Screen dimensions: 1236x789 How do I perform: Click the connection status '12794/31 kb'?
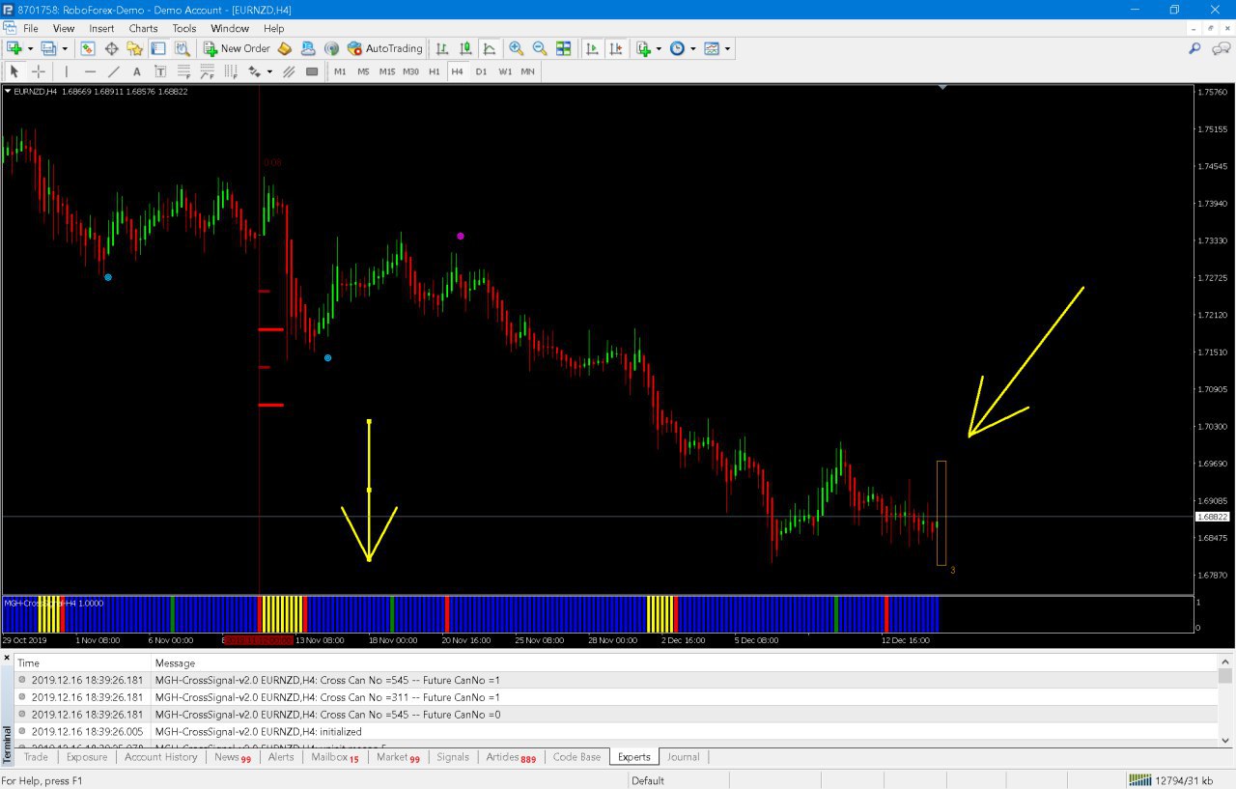(x=1172, y=780)
